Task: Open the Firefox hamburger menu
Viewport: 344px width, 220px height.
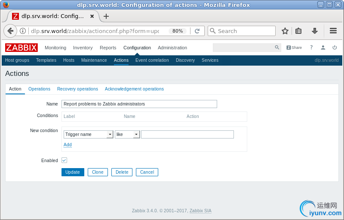Action: (x=333, y=31)
